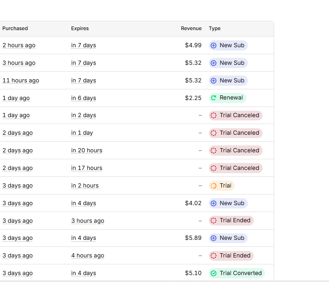Click 'in 6 days' expiry value
The width and height of the screenshot is (329, 282).
click(84, 98)
